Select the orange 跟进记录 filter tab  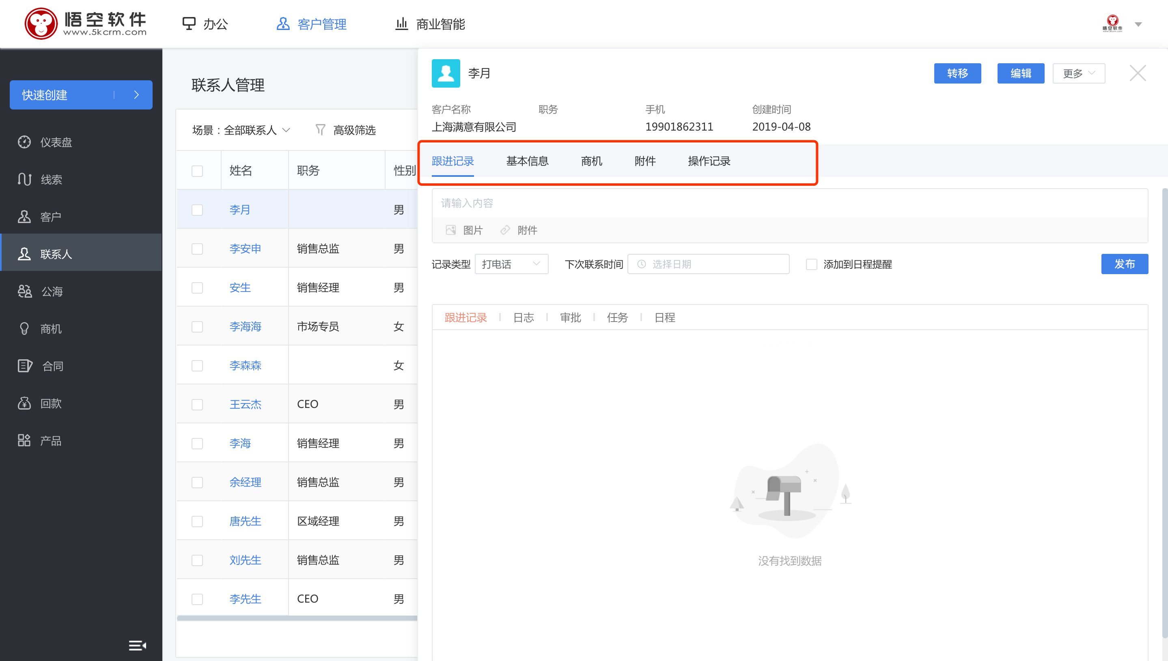coord(465,318)
